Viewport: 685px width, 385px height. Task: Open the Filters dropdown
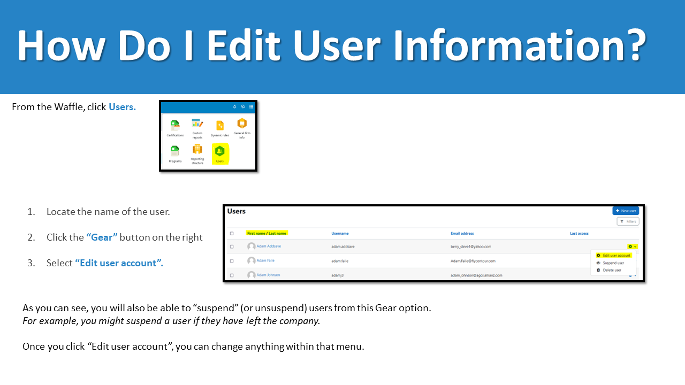[x=627, y=221]
